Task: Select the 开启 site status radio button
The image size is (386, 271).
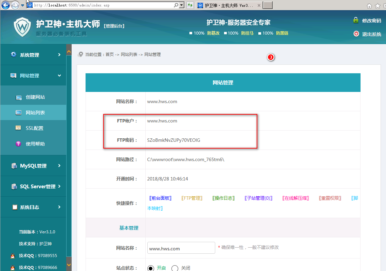Action: coord(151,268)
